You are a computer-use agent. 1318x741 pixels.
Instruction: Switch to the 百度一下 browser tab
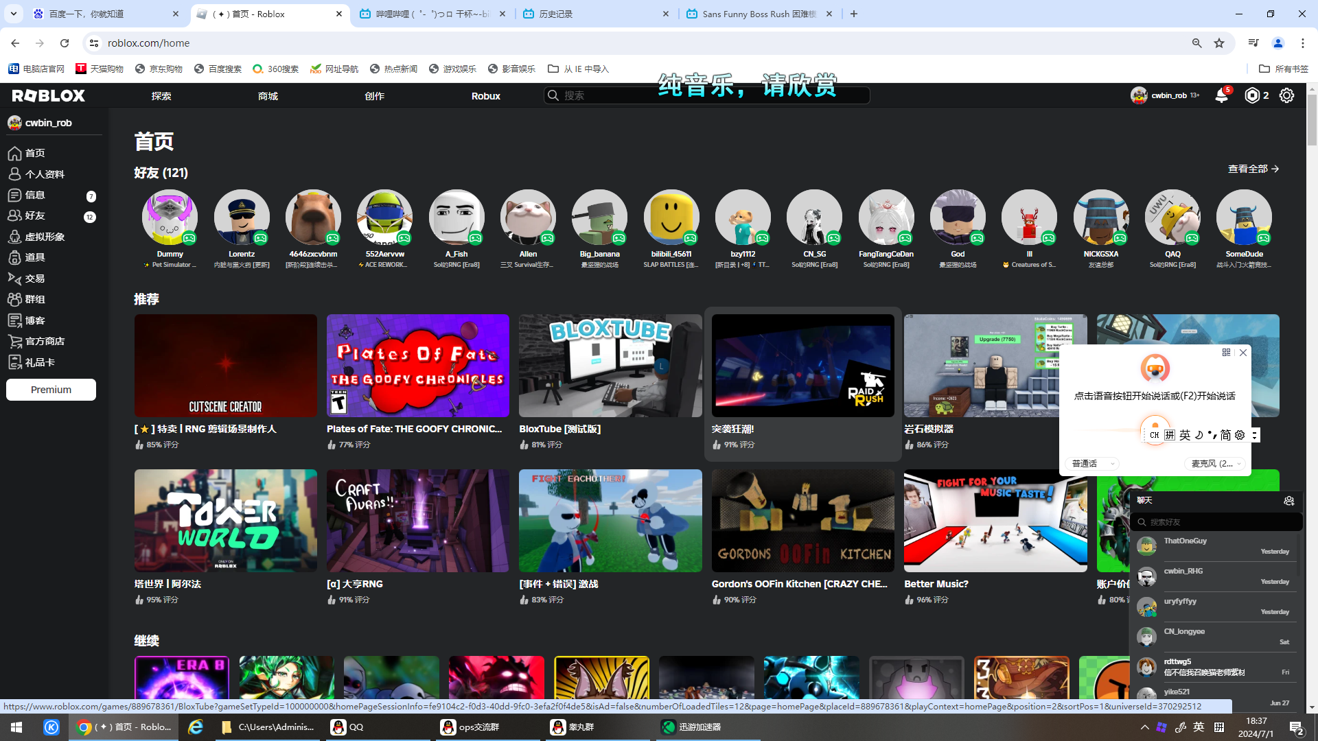(x=106, y=14)
